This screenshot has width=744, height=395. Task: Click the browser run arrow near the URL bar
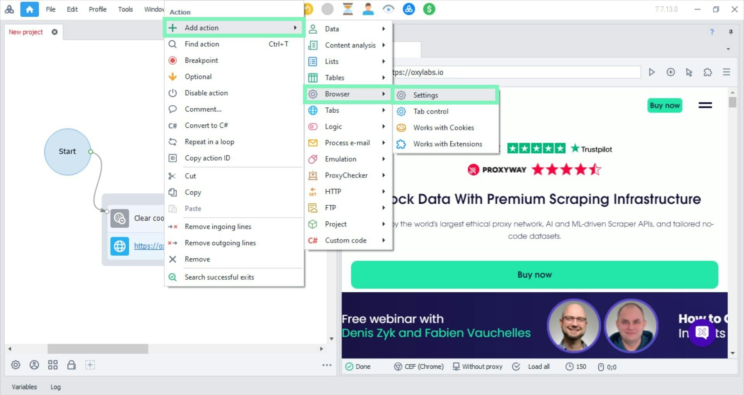[652, 72]
